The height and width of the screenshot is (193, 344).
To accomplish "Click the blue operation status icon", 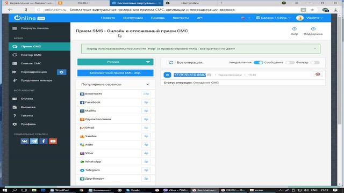I will (x=167, y=75).
